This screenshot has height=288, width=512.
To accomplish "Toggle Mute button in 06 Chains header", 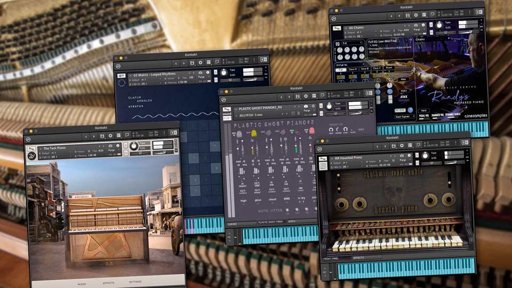I will 431,33.
